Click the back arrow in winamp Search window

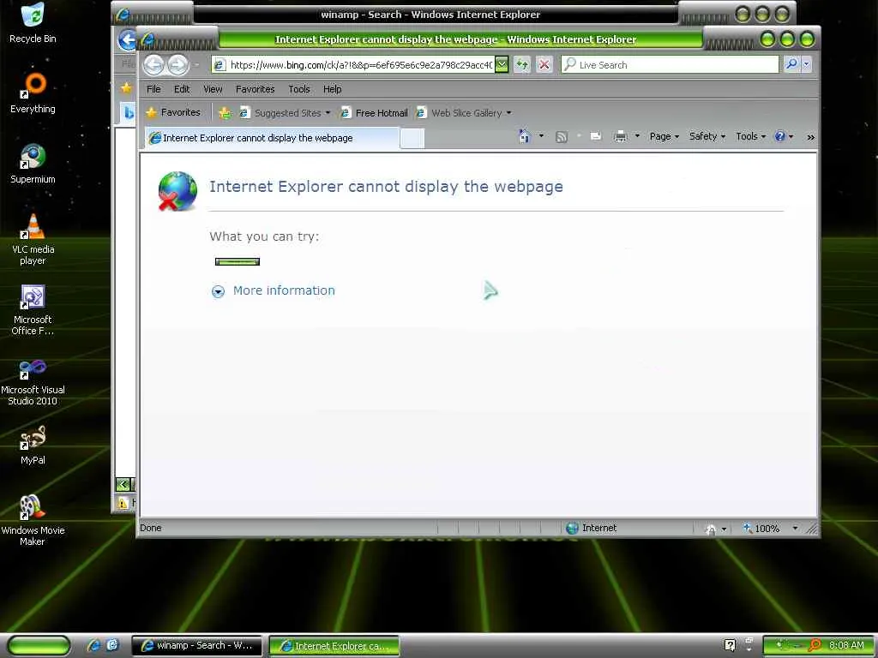[127, 39]
